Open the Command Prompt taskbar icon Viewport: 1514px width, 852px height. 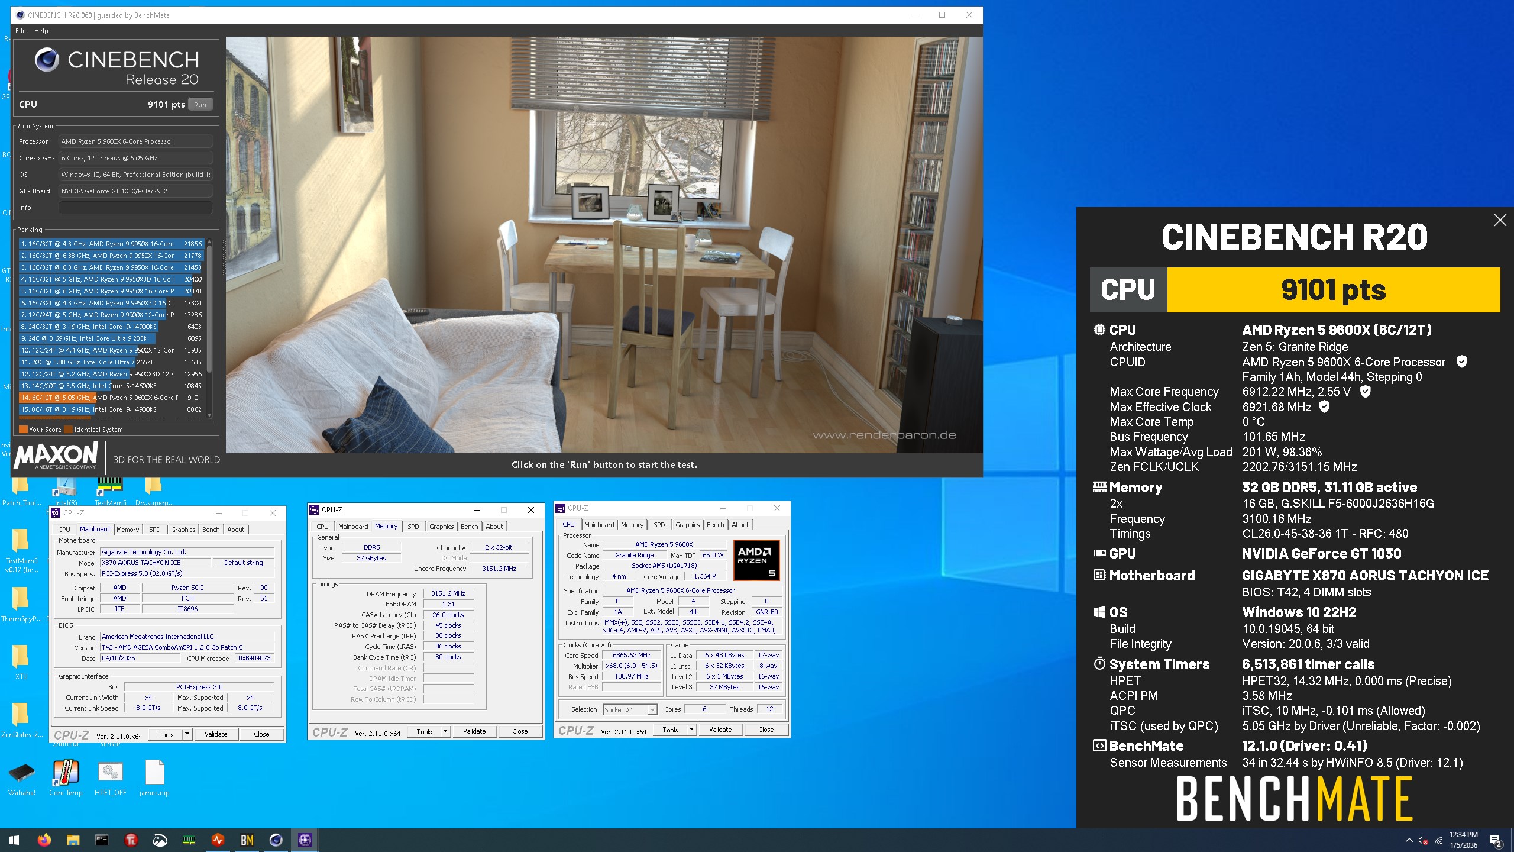point(102,840)
